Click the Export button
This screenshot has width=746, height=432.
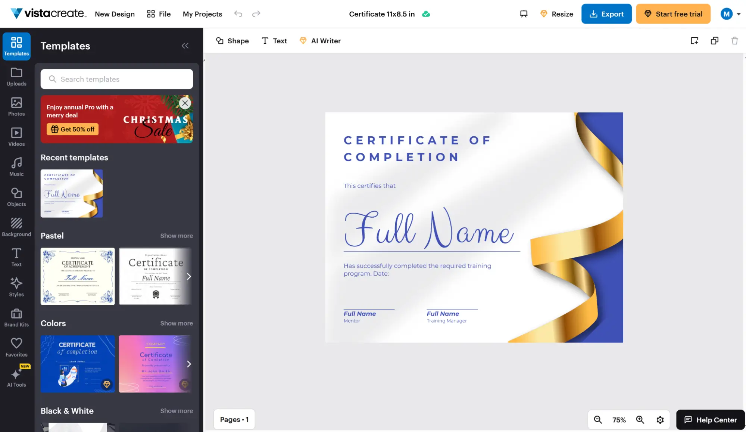click(606, 14)
